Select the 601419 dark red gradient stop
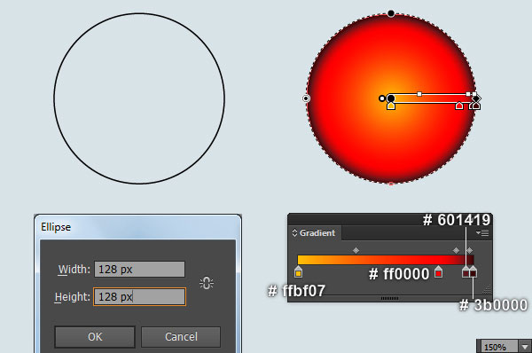Image resolution: width=532 pixels, height=353 pixels. [x=465, y=272]
